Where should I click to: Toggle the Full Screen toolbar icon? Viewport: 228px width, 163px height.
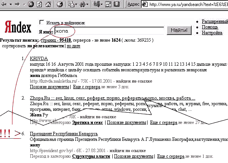click(108, 4)
